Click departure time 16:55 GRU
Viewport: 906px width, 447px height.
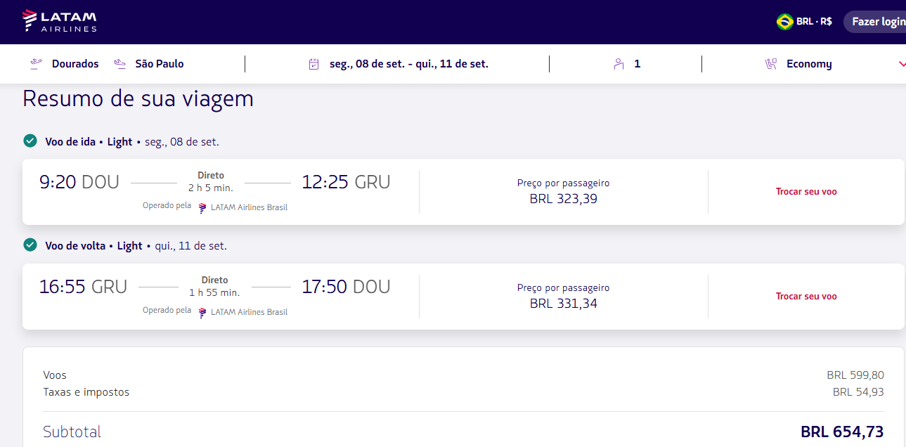coord(83,287)
